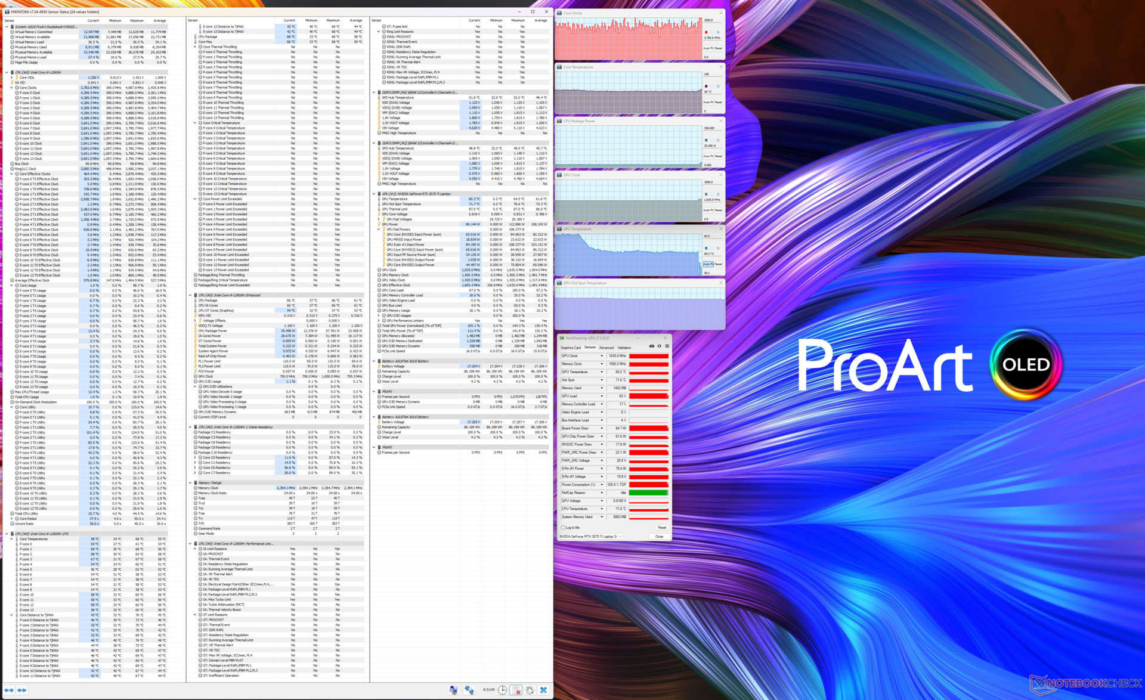Click the HWiNFO64 title bar app icon

coord(7,11)
